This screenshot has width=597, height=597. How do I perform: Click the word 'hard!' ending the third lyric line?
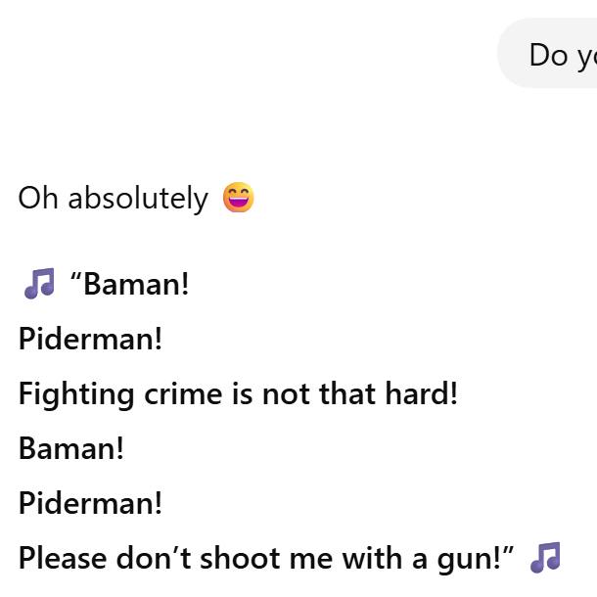coord(421,393)
